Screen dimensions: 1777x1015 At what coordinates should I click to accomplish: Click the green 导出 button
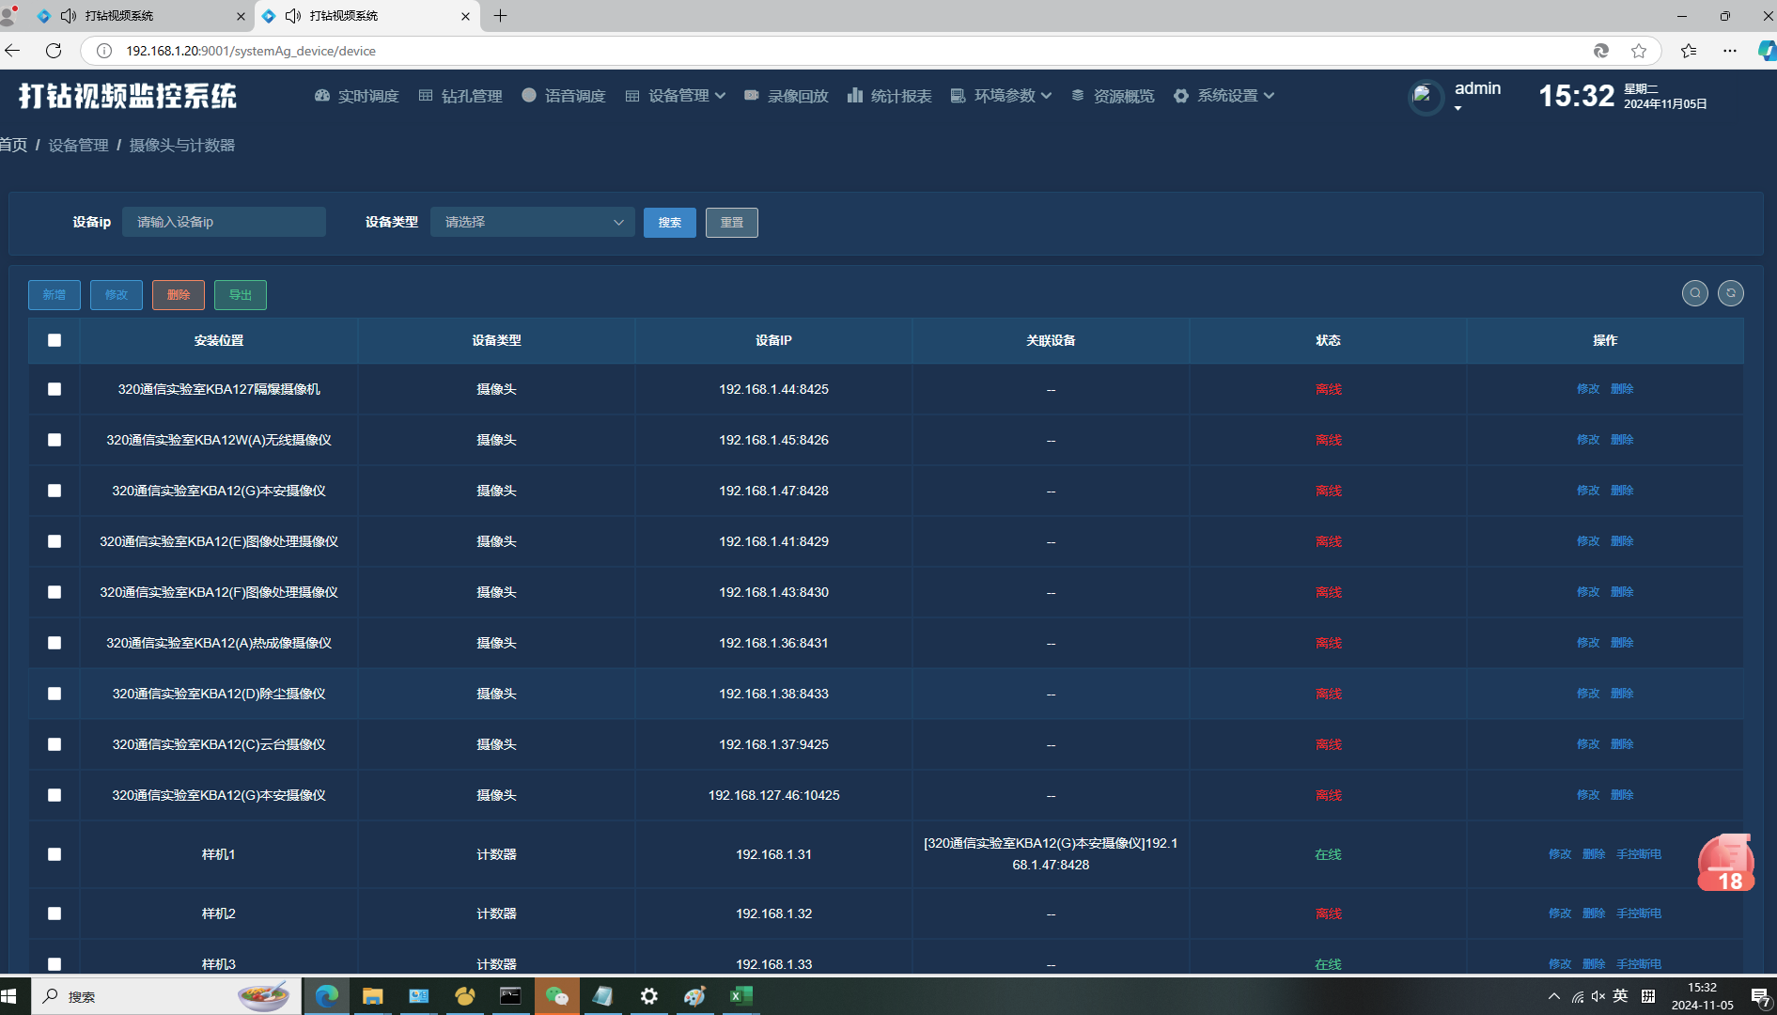(240, 295)
